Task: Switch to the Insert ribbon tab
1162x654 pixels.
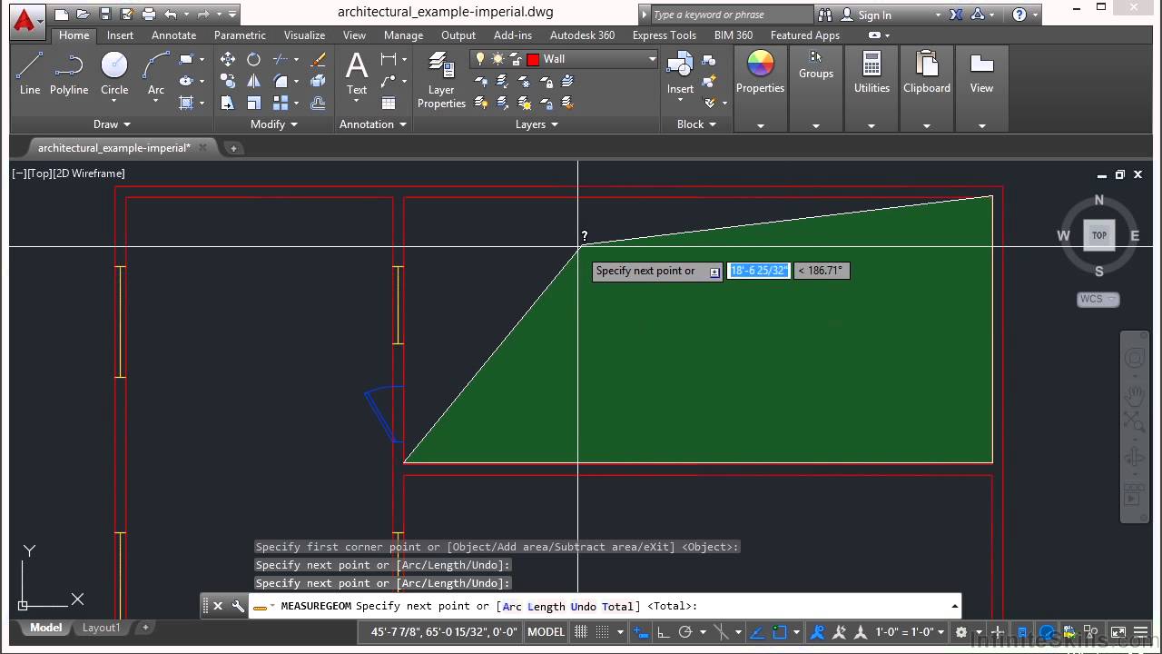Action: (120, 35)
